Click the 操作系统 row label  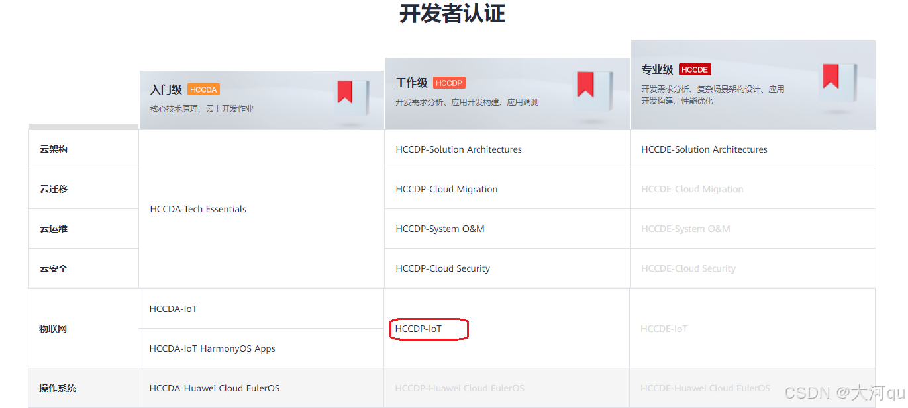(x=58, y=388)
